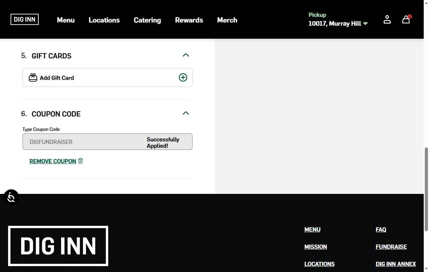Open the FUNDRAISE footer link

(391, 247)
